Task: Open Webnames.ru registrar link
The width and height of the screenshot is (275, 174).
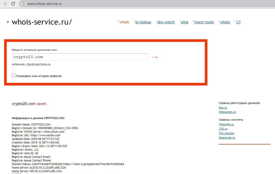Action: point(227,112)
